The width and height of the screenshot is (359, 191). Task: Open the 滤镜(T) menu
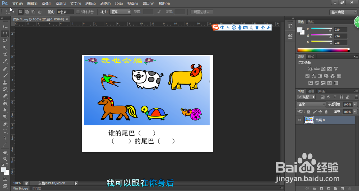[x=105, y=4]
